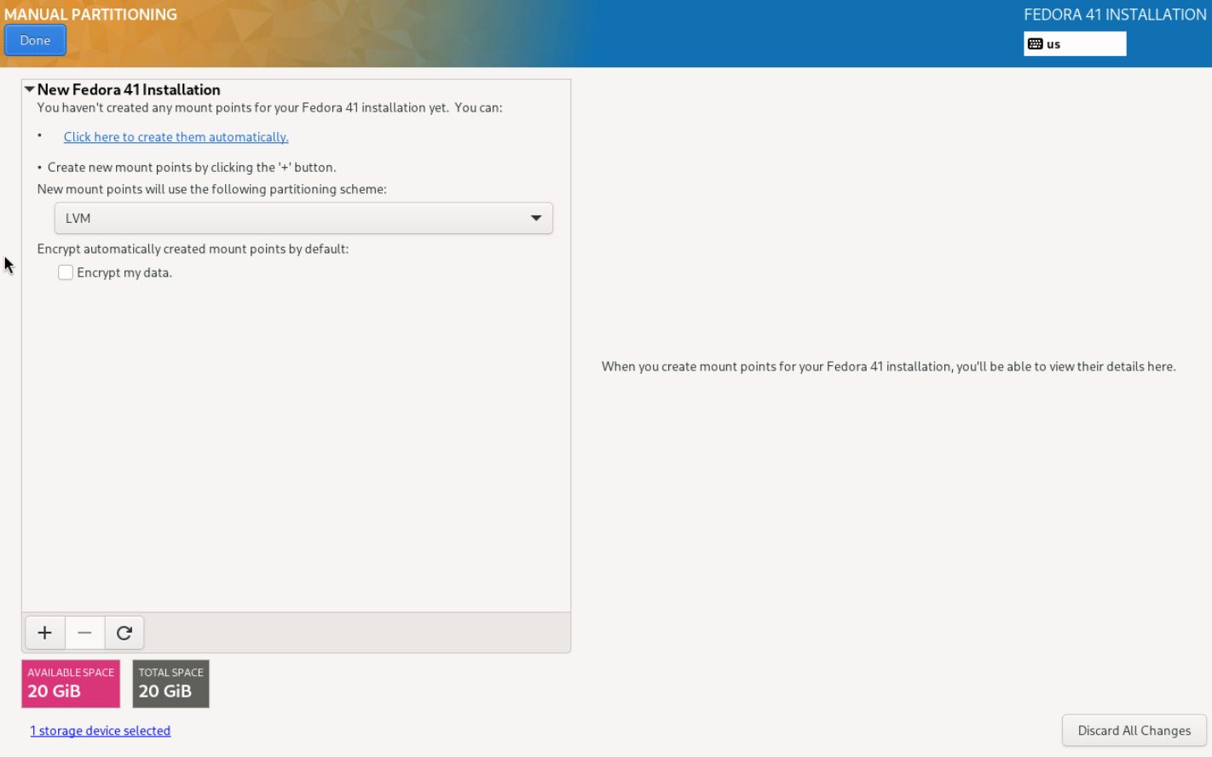This screenshot has width=1212, height=757.
Task: Add a new mount point with plus button
Action: (45, 633)
